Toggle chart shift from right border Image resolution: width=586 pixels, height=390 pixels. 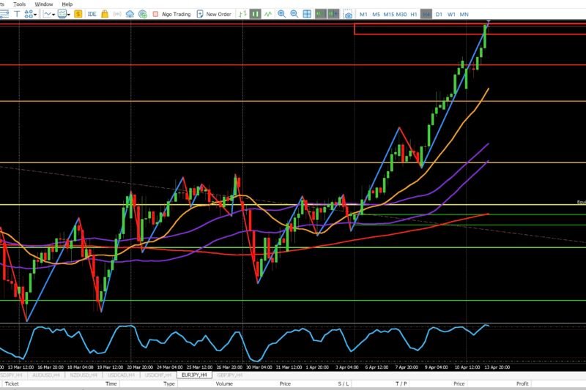pos(333,14)
